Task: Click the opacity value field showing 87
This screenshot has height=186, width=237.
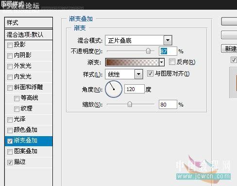Action: coord(168,51)
